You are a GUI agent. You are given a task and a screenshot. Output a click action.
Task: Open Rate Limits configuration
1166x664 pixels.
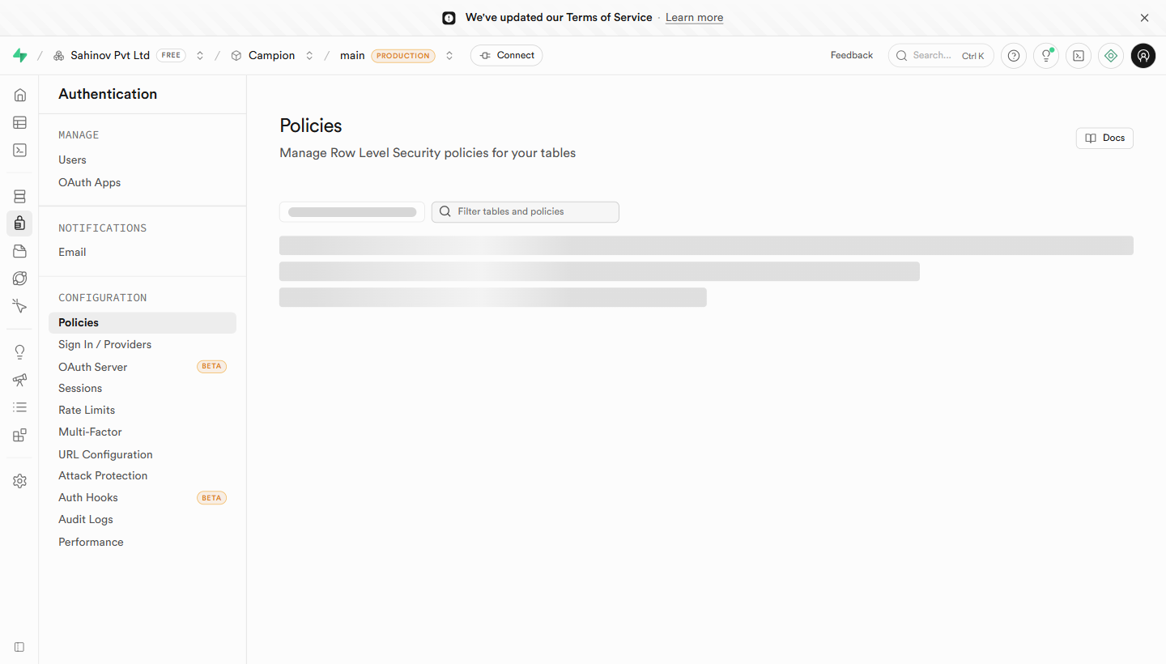tap(87, 410)
